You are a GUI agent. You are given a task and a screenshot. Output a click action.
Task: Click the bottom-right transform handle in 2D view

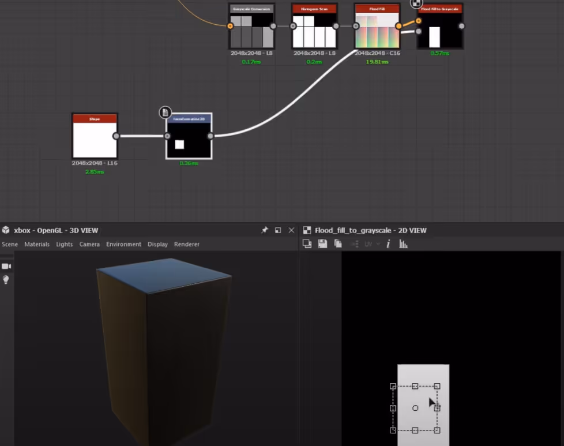pyautogui.click(x=437, y=430)
